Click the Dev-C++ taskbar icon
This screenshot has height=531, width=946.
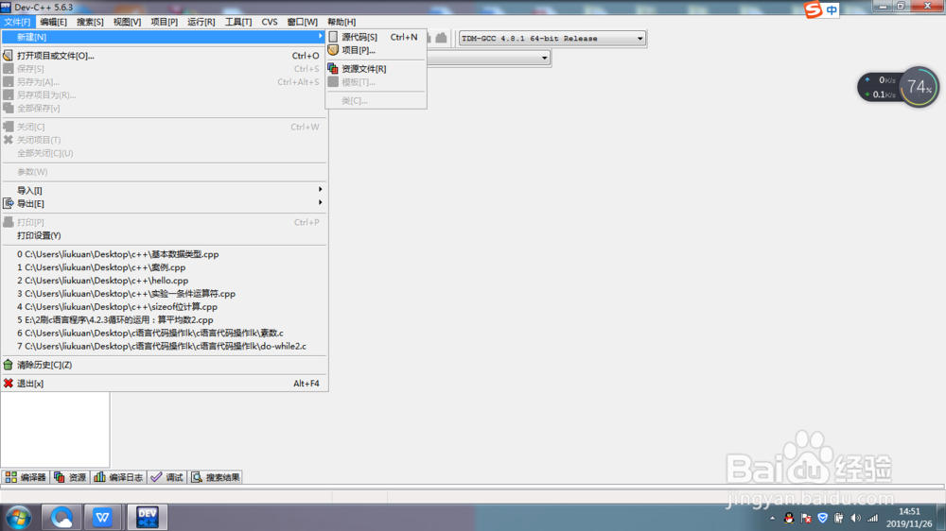[148, 517]
